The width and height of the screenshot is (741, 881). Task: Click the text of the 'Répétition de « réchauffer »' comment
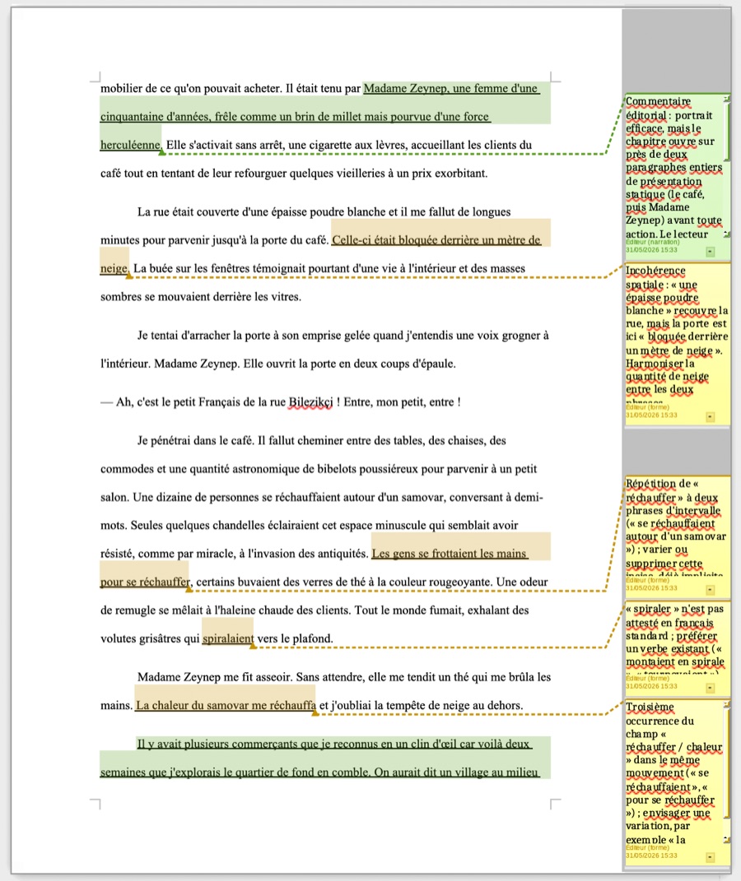coord(675,528)
